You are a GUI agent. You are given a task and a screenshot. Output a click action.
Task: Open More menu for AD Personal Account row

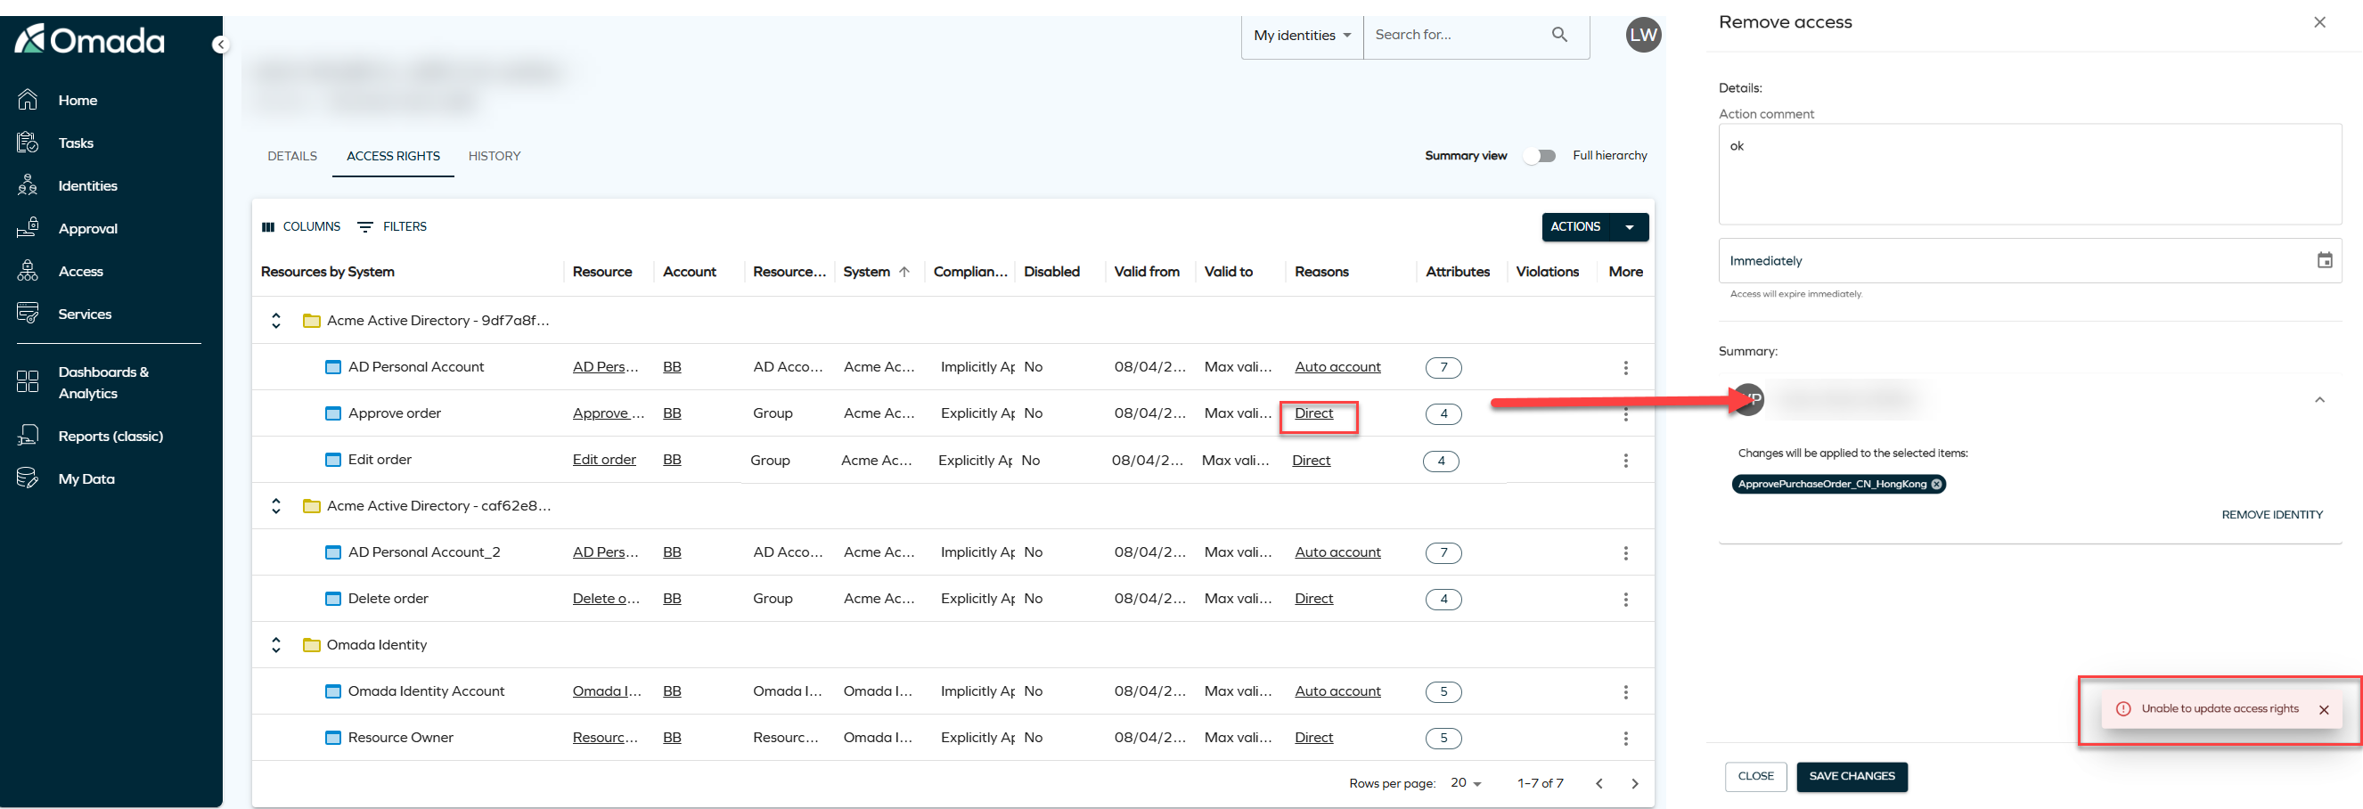click(1625, 368)
